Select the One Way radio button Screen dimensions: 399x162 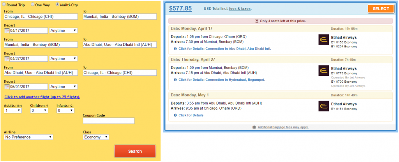(33, 4)
